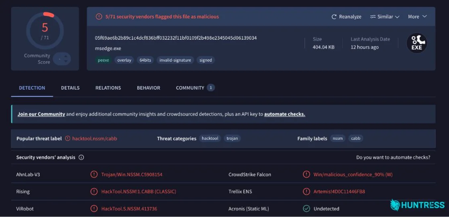This screenshot has height=217, width=449.
Task: Click the Acronis undetected checkmark icon
Action: coord(306,209)
